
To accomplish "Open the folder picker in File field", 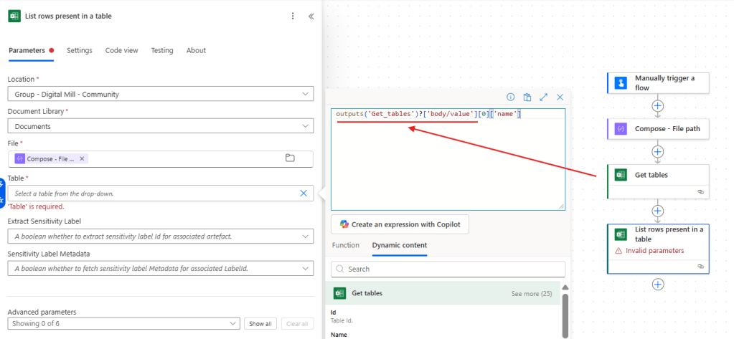I will coord(290,158).
